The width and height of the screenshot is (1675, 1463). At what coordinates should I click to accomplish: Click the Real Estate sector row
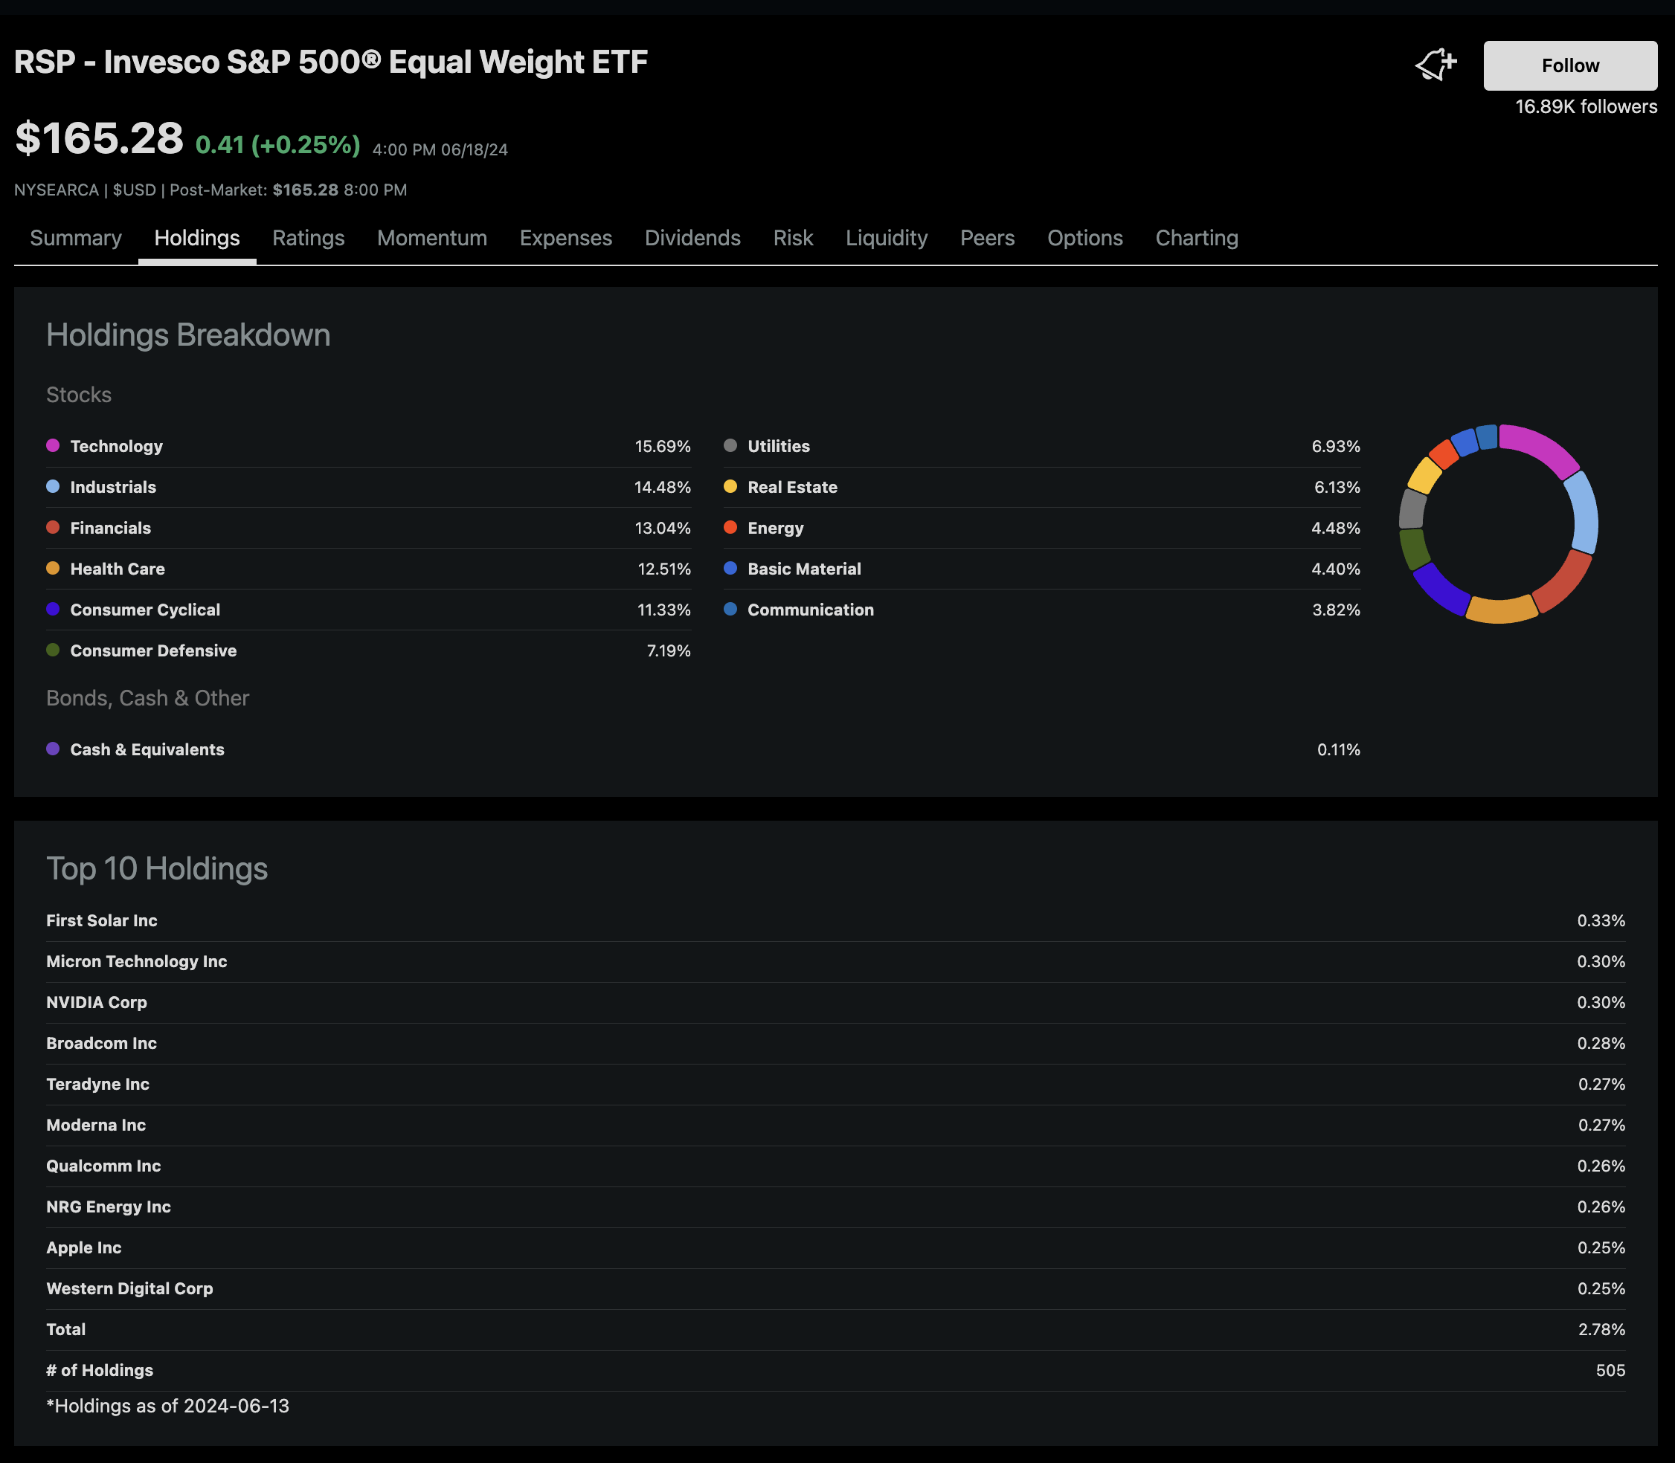point(792,488)
